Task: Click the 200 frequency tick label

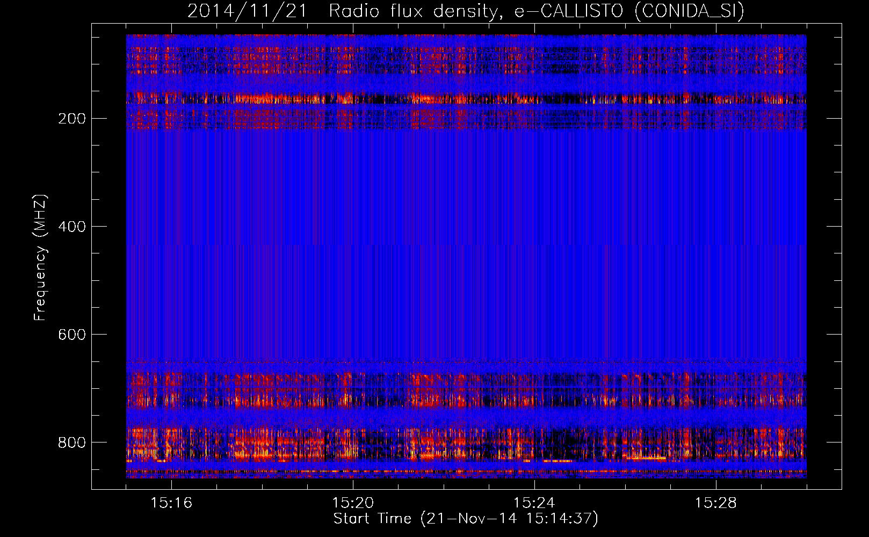Action: (x=71, y=119)
